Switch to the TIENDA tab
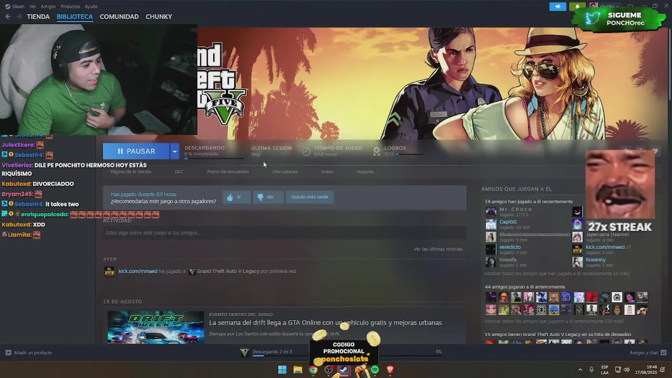The image size is (672, 378). click(x=38, y=17)
